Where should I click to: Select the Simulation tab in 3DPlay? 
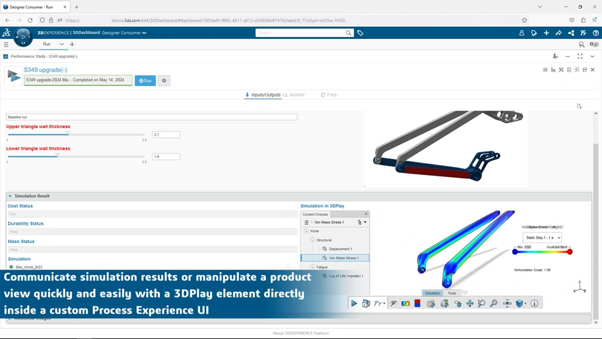click(x=432, y=293)
